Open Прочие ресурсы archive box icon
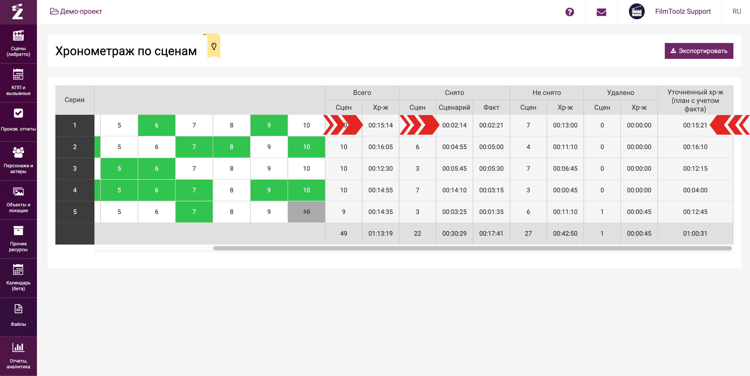 [18, 231]
